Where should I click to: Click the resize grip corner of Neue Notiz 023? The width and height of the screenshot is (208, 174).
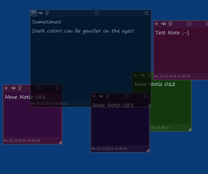click(x=148, y=150)
